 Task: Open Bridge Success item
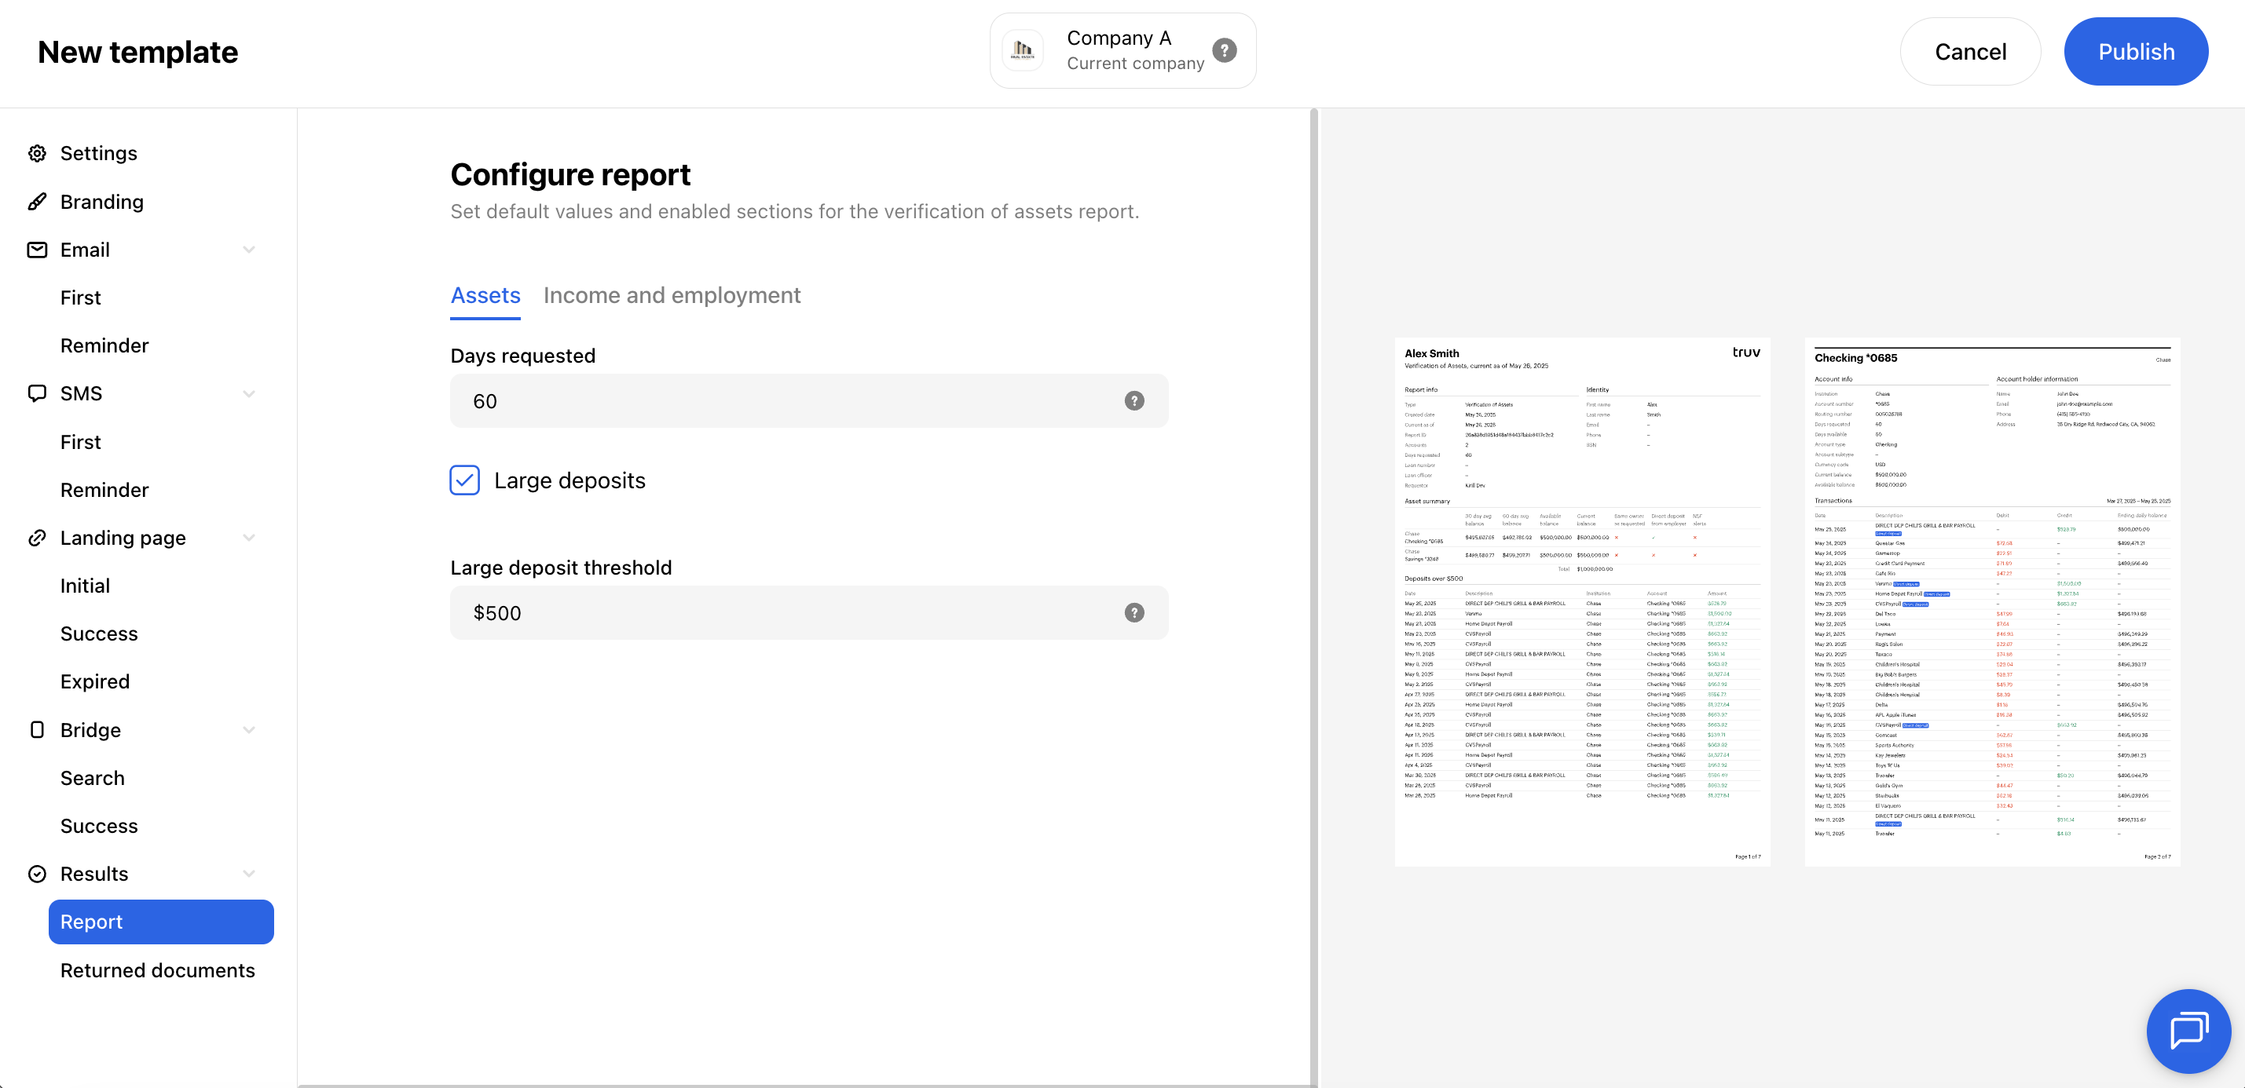click(x=98, y=827)
